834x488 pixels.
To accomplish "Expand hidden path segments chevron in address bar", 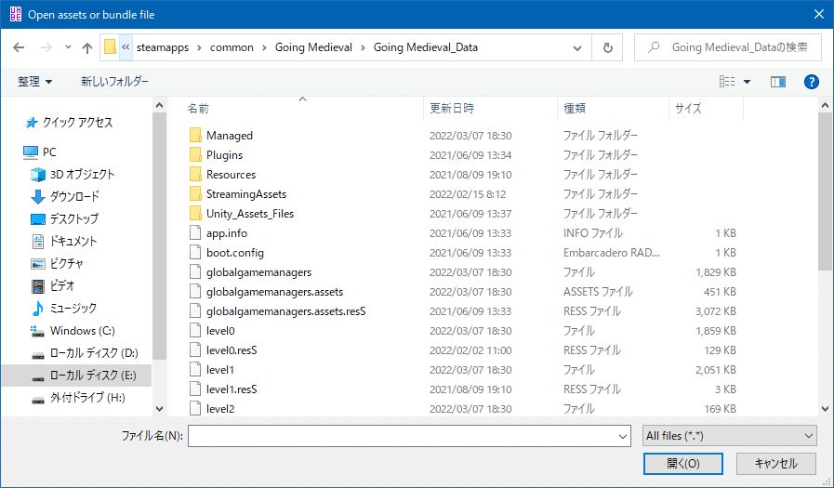I will (x=126, y=47).
